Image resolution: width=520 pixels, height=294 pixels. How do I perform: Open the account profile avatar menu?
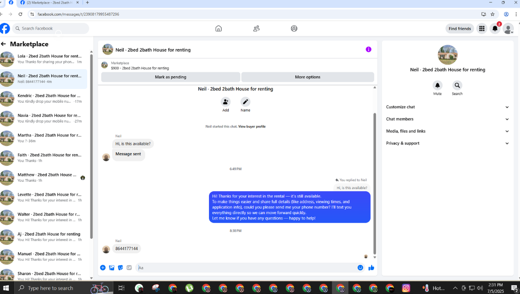coord(508,28)
